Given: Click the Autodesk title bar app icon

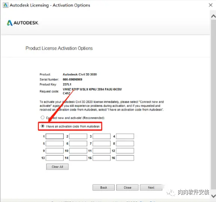Looking at the screenshot, I should point(6,5).
